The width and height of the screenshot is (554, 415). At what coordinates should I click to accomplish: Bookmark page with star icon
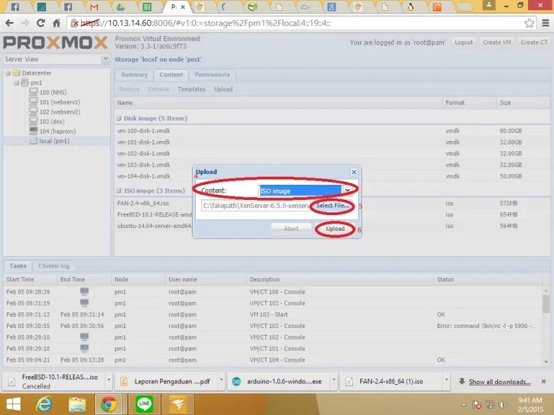[529, 23]
